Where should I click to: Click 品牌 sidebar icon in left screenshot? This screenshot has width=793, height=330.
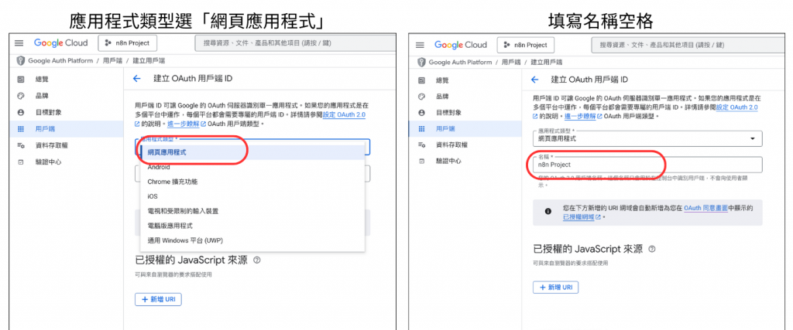coord(21,96)
